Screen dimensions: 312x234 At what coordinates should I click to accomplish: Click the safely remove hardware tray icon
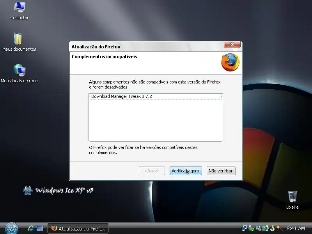251,228
